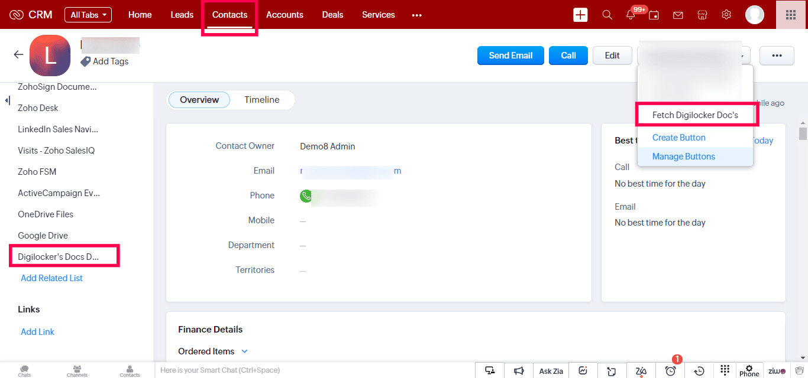Click the Add Link link
The image size is (808, 378).
(x=38, y=332)
